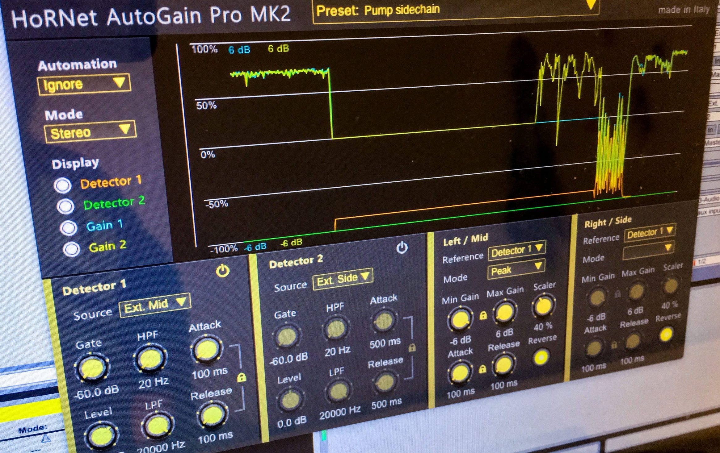Viewport: 720px width, 453px height.
Task: Open Right/Side Mode dropdown
Action: click(x=648, y=250)
